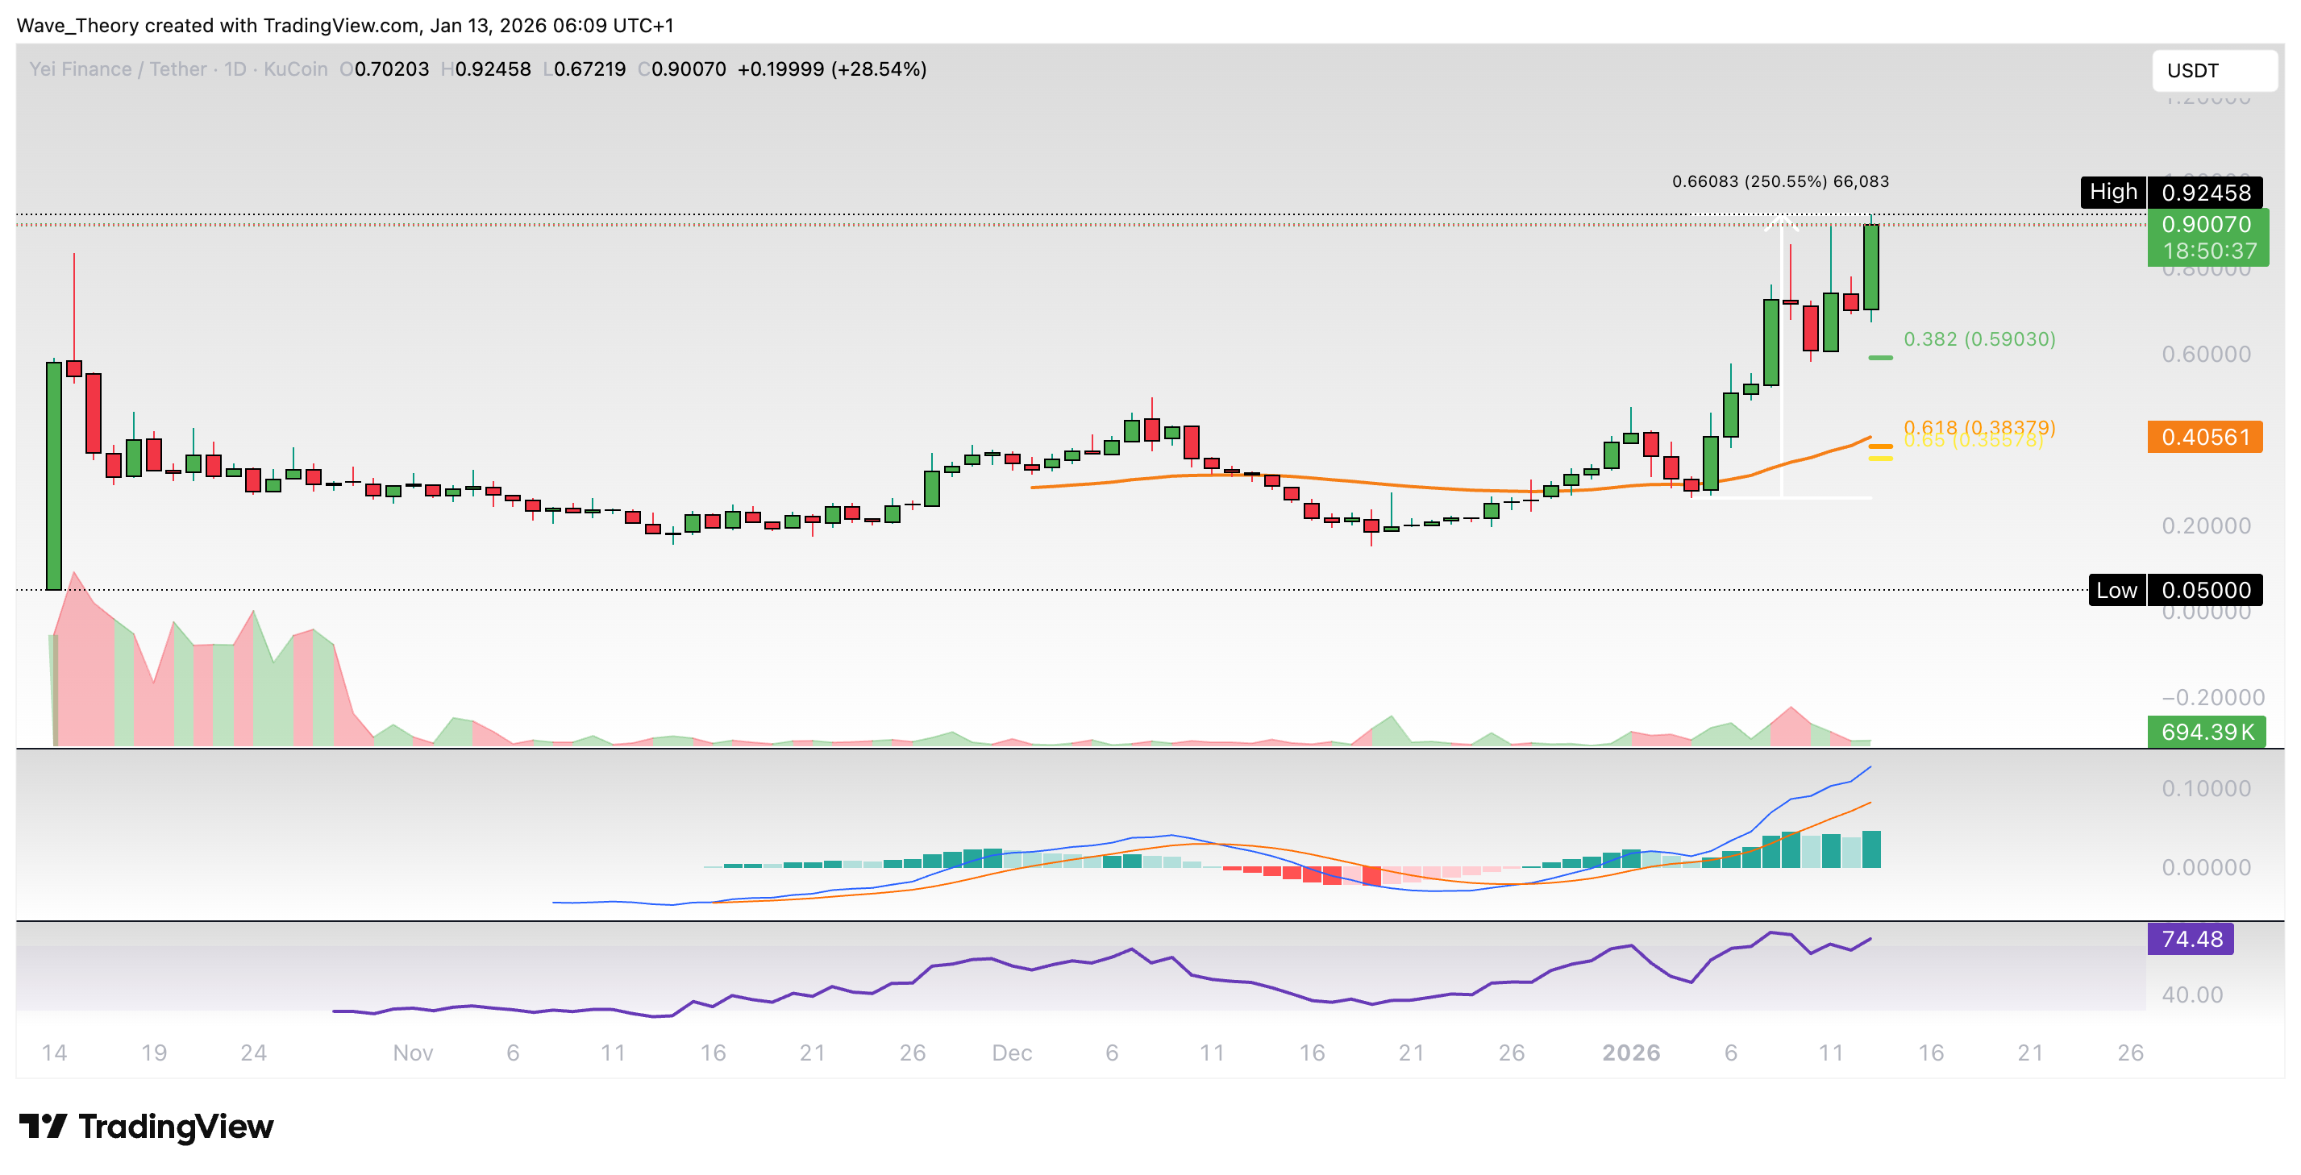Select the 2026 date on the time axis
Viewport: 2301px width, 1175px height.
pos(1634,1053)
